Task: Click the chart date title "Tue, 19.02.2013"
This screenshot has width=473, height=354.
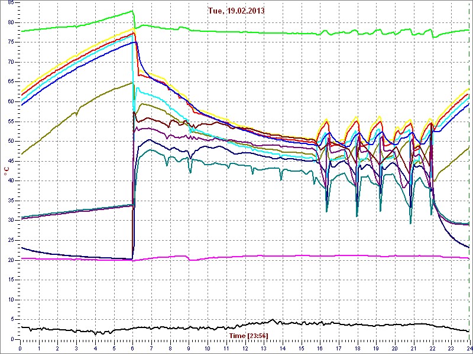Action: (x=236, y=11)
